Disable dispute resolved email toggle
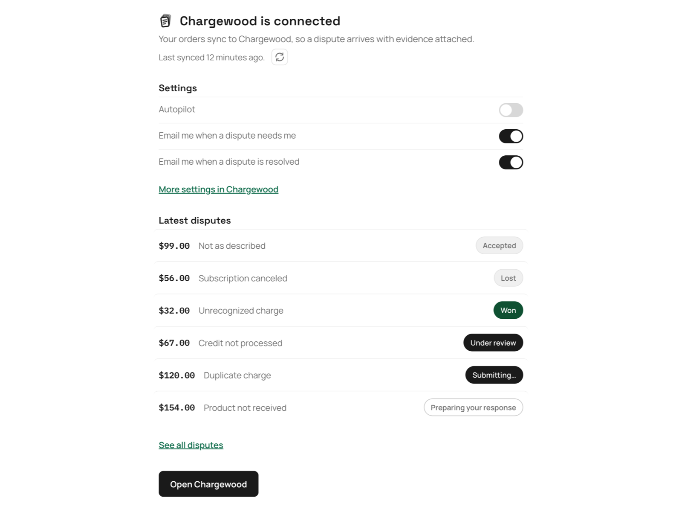Viewport: 682px width, 512px height. [x=511, y=162]
